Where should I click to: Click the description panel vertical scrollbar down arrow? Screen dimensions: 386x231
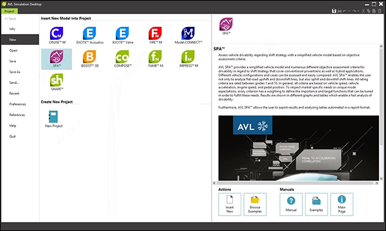click(x=381, y=178)
